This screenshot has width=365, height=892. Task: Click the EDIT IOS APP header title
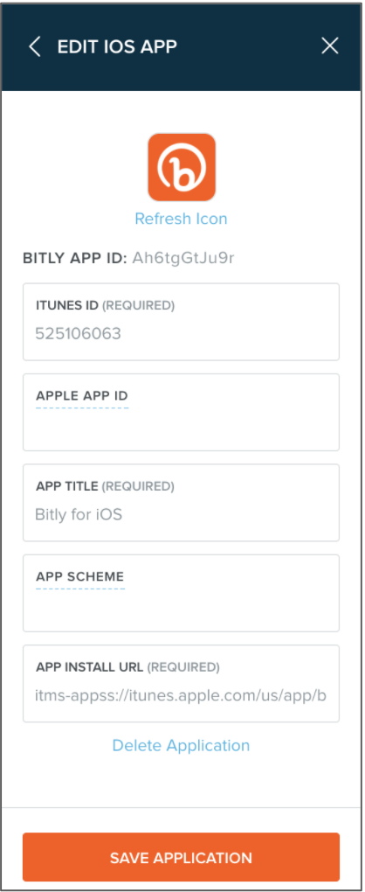118,46
